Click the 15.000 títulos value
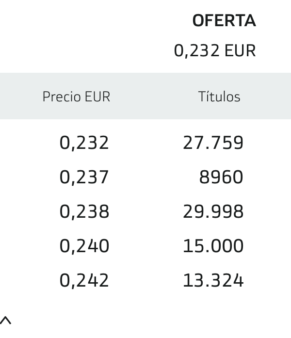The height and width of the screenshot is (338, 291). coord(213,246)
